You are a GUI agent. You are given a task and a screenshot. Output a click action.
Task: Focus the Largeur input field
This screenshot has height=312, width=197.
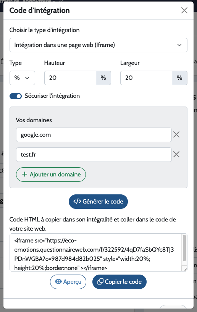146,78
